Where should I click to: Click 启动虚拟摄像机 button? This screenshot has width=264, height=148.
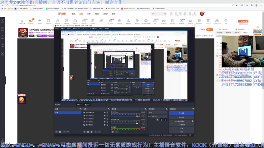180,121
